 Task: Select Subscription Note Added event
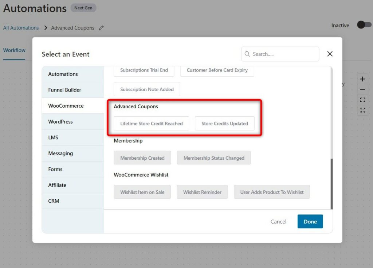point(147,89)
